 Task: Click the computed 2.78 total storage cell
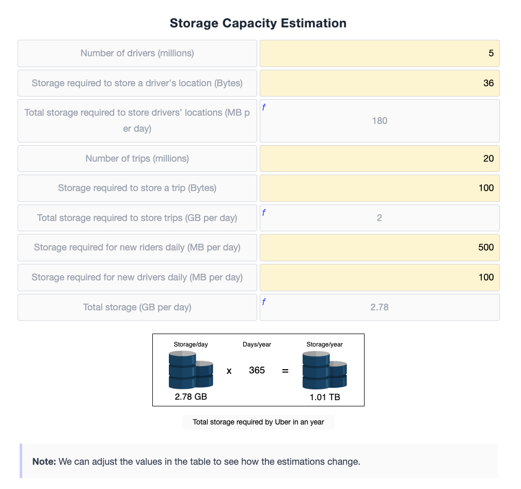(x=380, y=307)
